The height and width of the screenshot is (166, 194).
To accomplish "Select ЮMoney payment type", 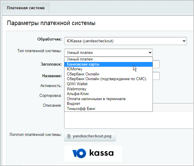I will [75, 69].
